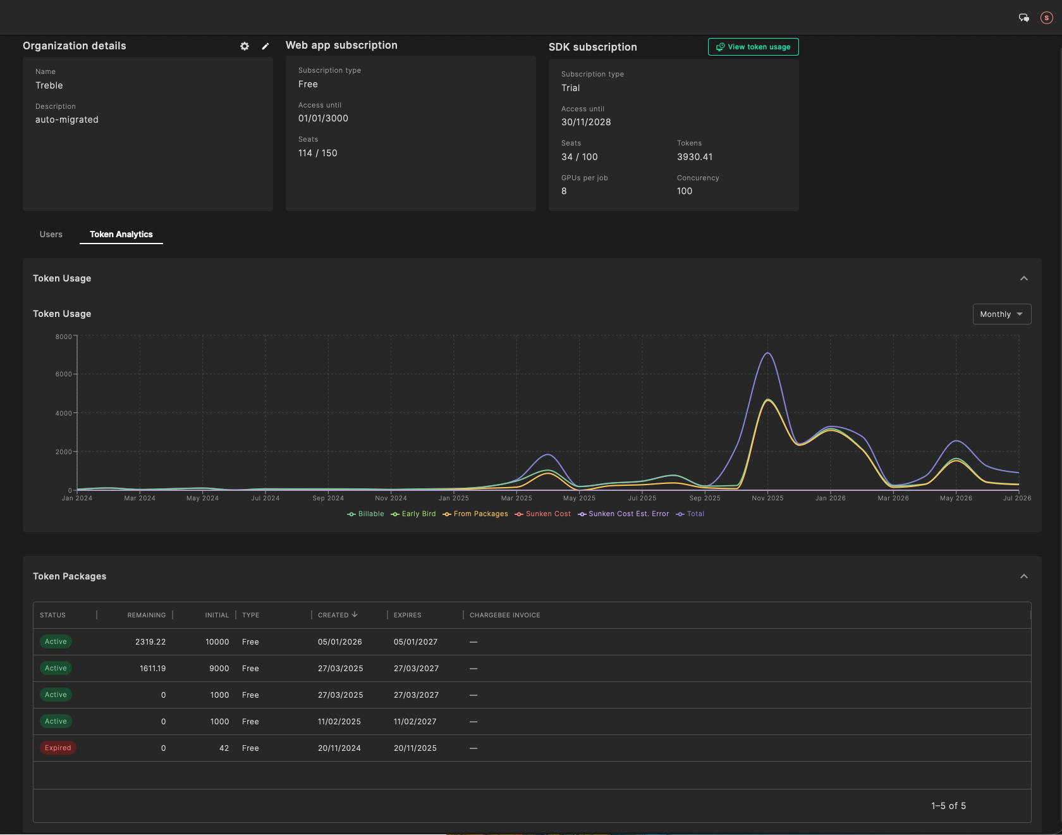
Task: Click the CREATED sort arrow icon
Action: (355, 614)
